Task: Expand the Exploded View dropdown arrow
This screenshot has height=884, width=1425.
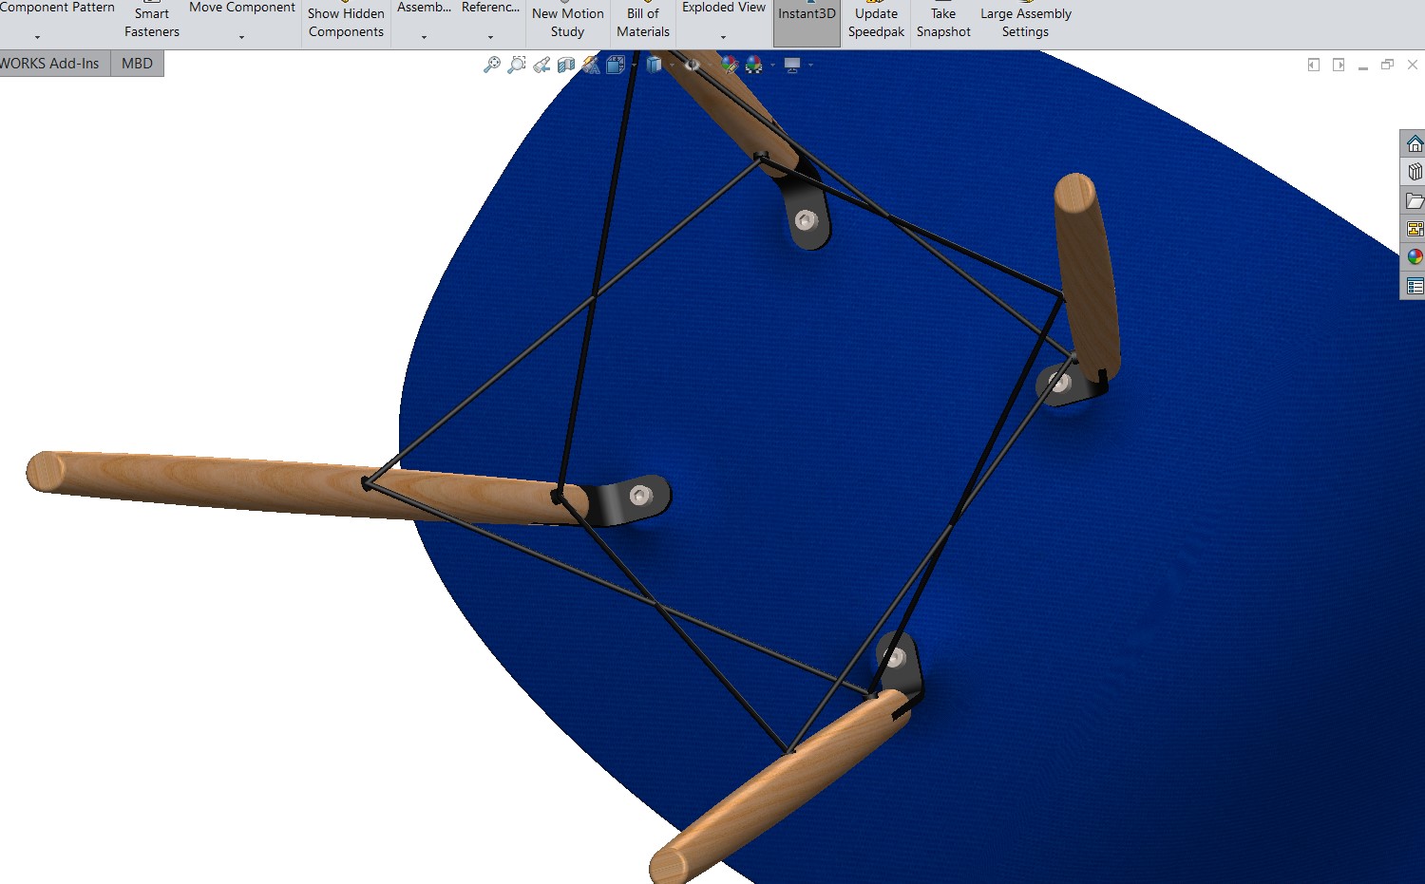Action: (723, 37)
